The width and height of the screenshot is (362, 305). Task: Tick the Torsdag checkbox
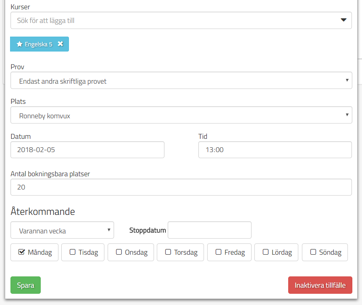(x=168, y=252)
